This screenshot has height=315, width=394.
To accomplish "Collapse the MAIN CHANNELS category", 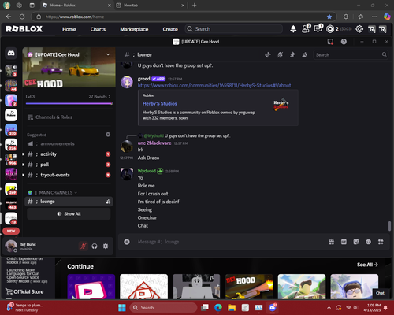I will tap(56, 193).
